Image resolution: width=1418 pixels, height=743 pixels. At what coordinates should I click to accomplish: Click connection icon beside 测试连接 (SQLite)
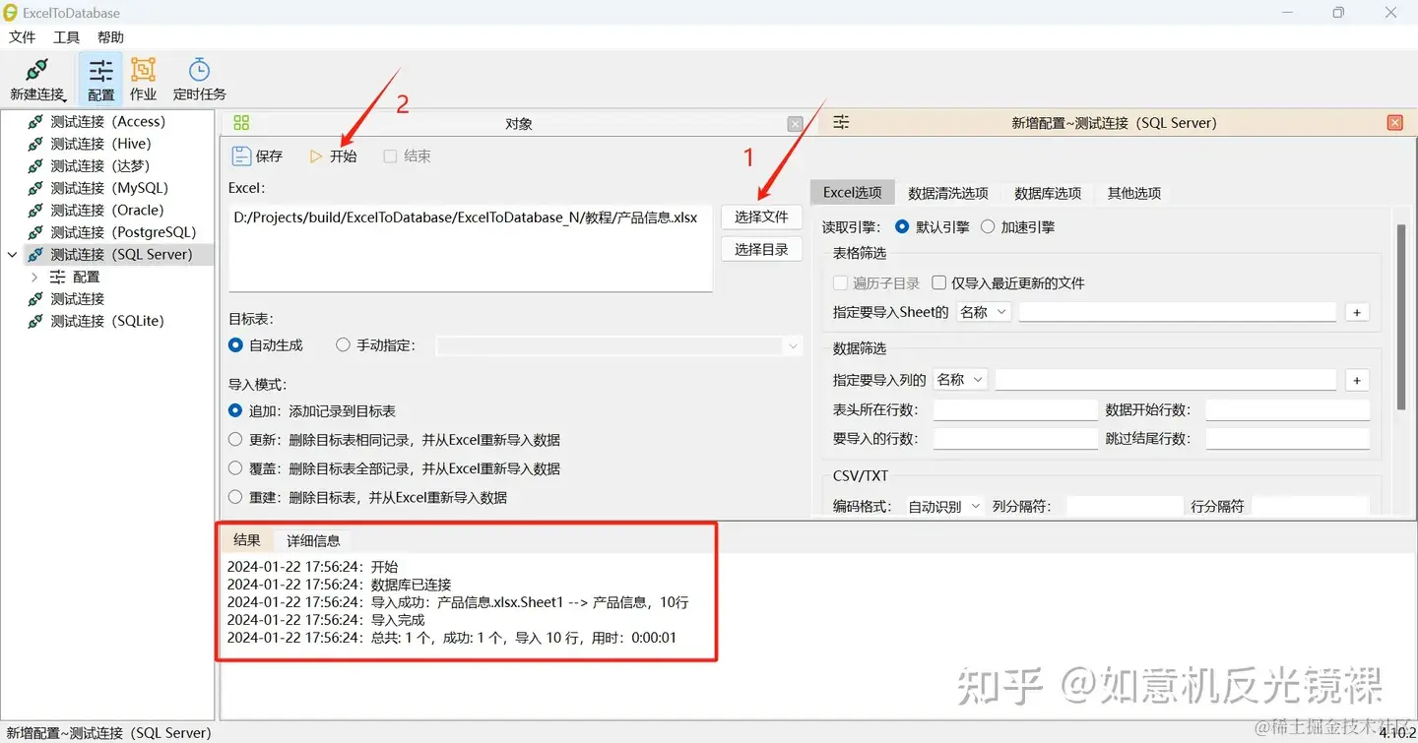click(x=35, y=321)
